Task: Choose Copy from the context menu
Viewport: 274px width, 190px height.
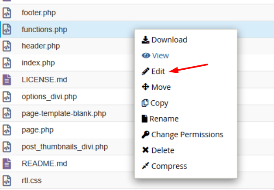Action: tap(159, 103)
